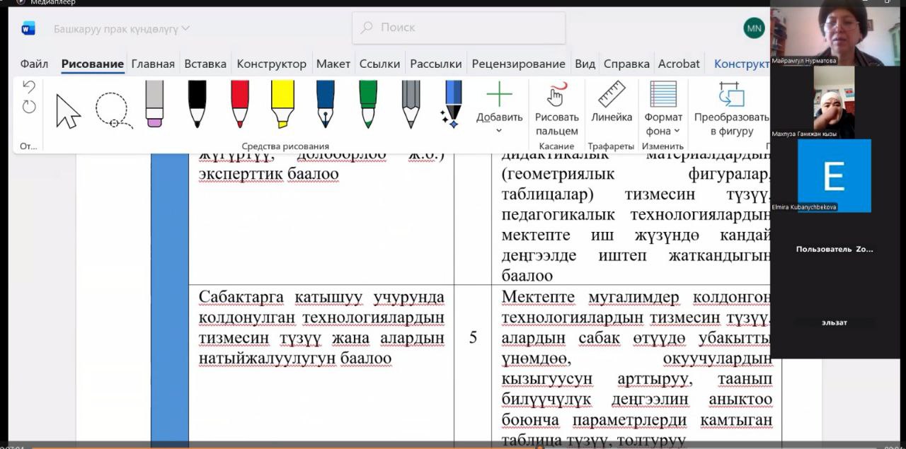Select the black pen
Image resolution: width=906 pixels, height=449 pixels.
197,105
